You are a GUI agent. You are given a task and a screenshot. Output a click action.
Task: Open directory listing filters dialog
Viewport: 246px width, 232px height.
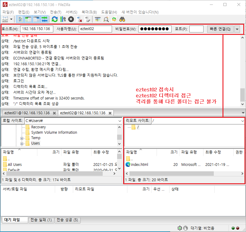pyautogui.click(x=98, y=20)
